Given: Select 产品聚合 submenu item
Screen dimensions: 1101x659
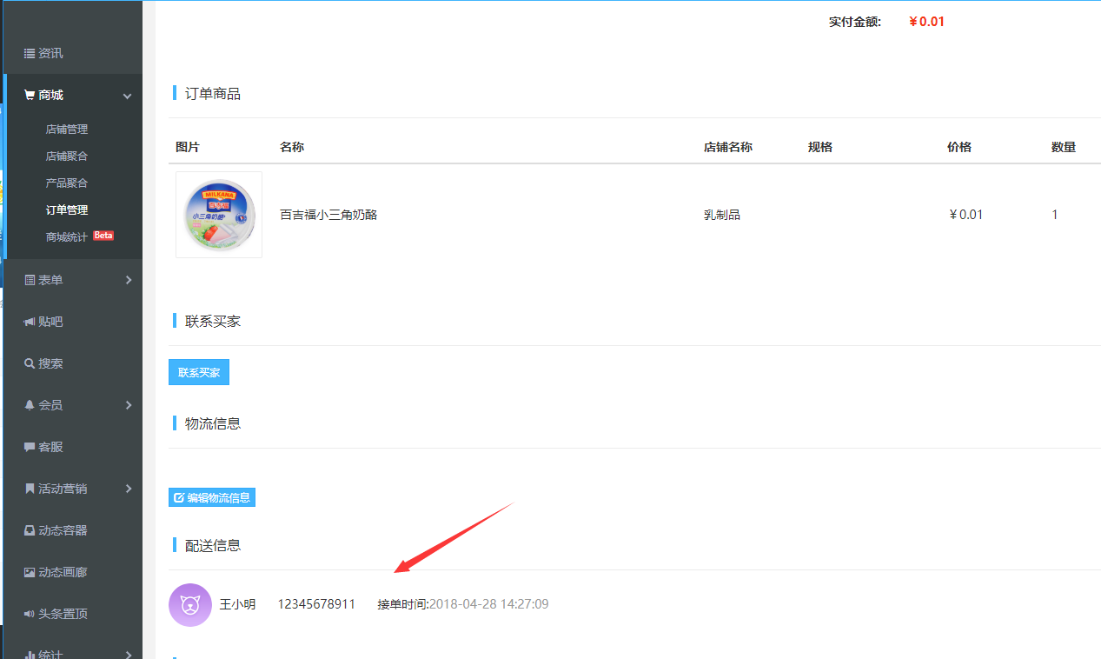Looking at the screenshot, I should point(67,183).
